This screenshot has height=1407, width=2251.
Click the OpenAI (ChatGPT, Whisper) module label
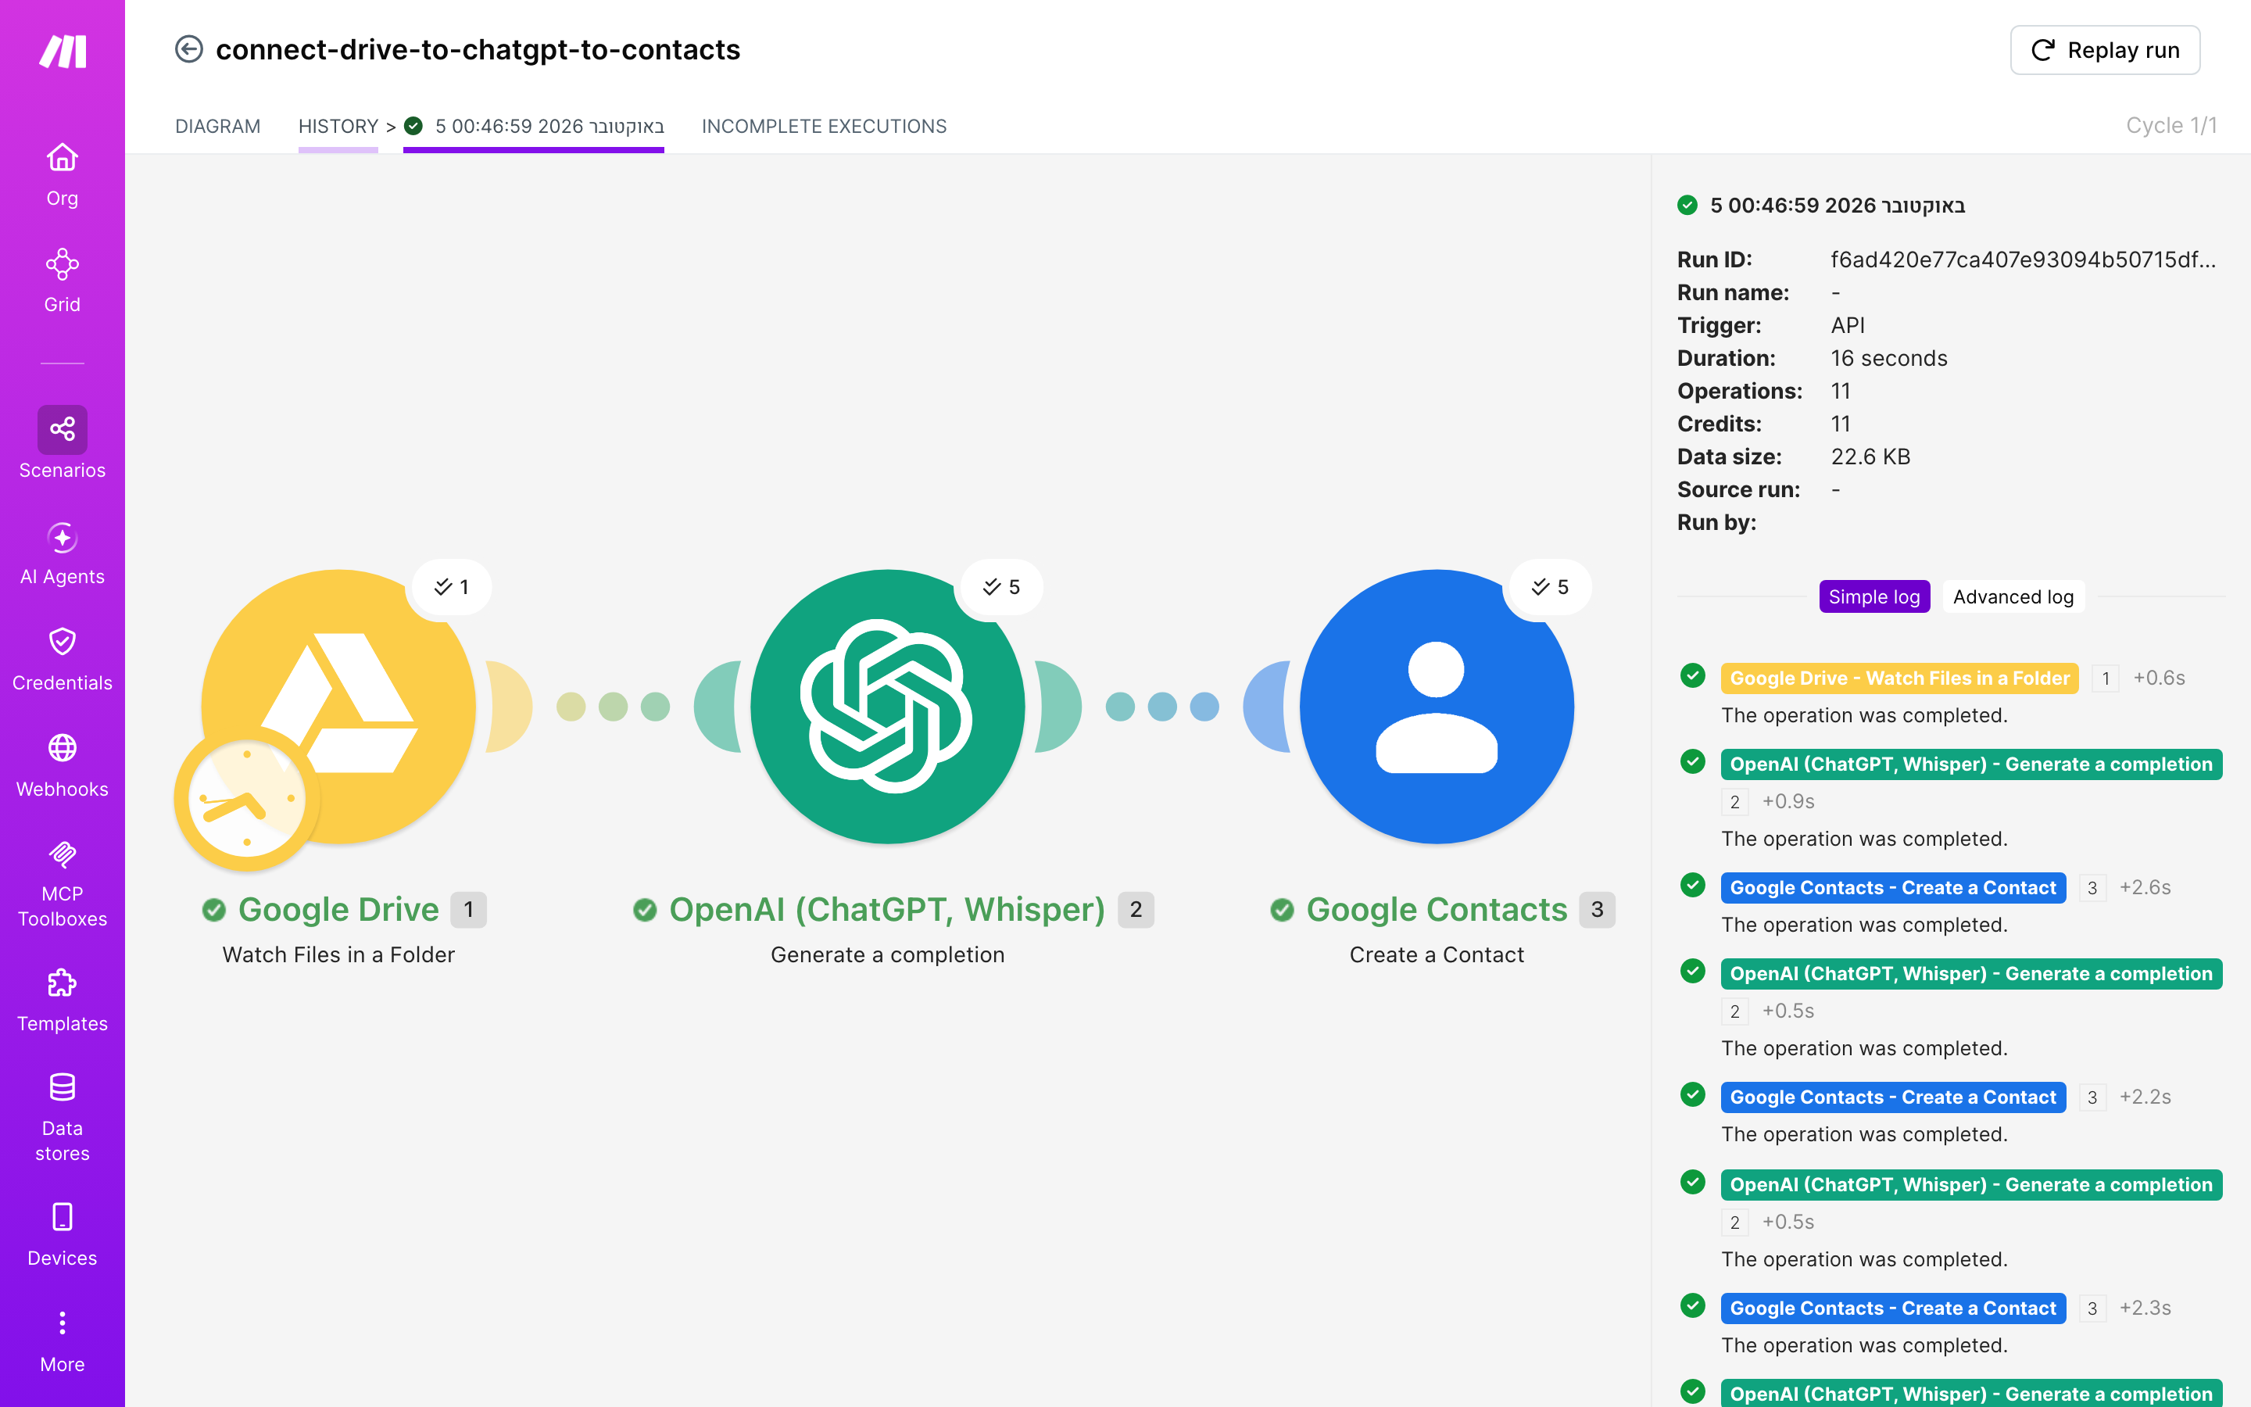coord(886,909)
